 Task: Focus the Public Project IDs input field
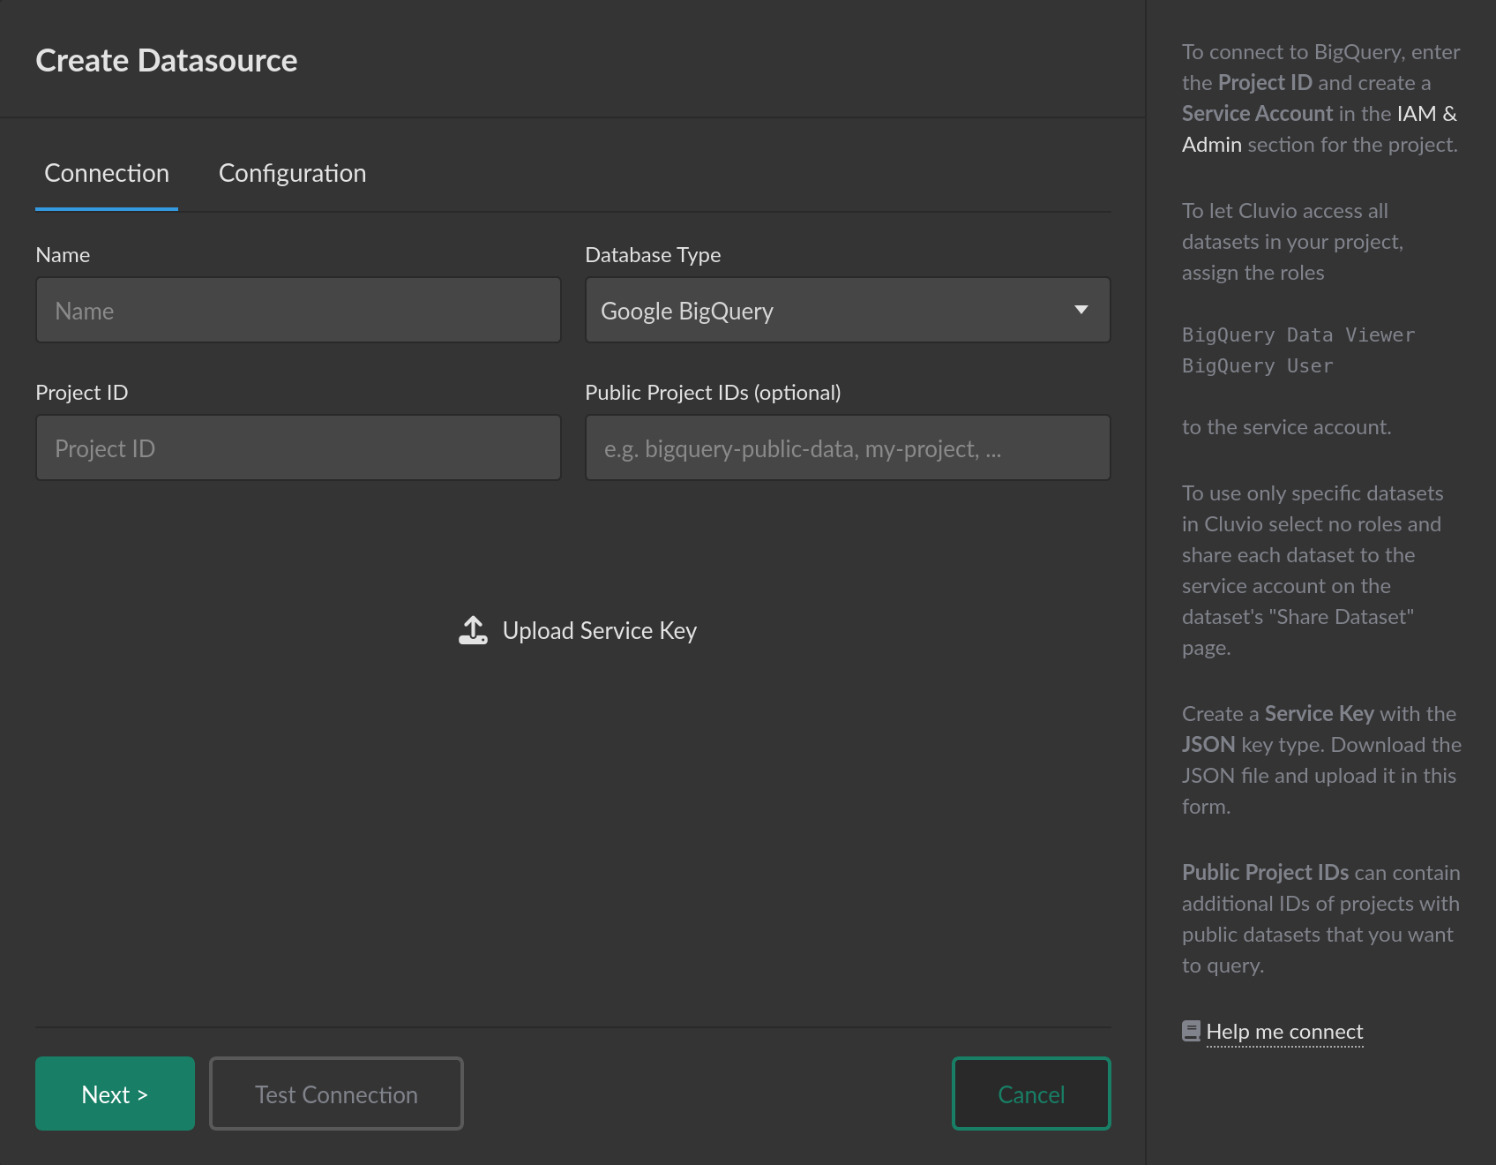tap(848, 447)
